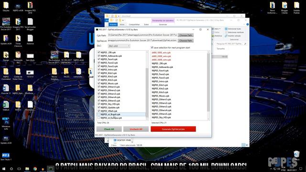Open the Arquivo tab in Explorer
Screen dimensions: 306x172
pos(113,24)
